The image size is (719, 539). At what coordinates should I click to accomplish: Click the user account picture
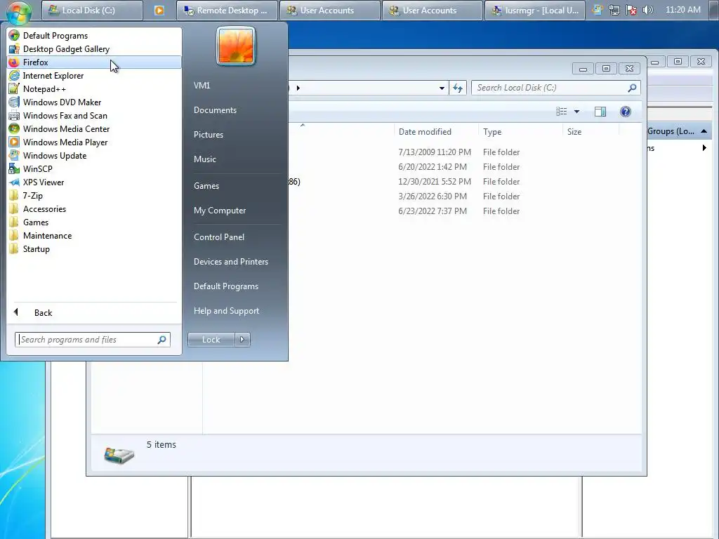point(236,46)
